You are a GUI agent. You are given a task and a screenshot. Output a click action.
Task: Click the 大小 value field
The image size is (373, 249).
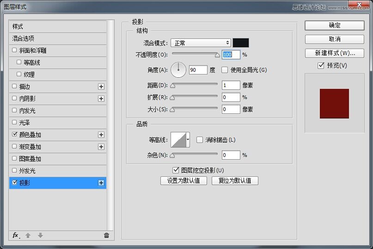pyautogui.click(x=231, y=109)
